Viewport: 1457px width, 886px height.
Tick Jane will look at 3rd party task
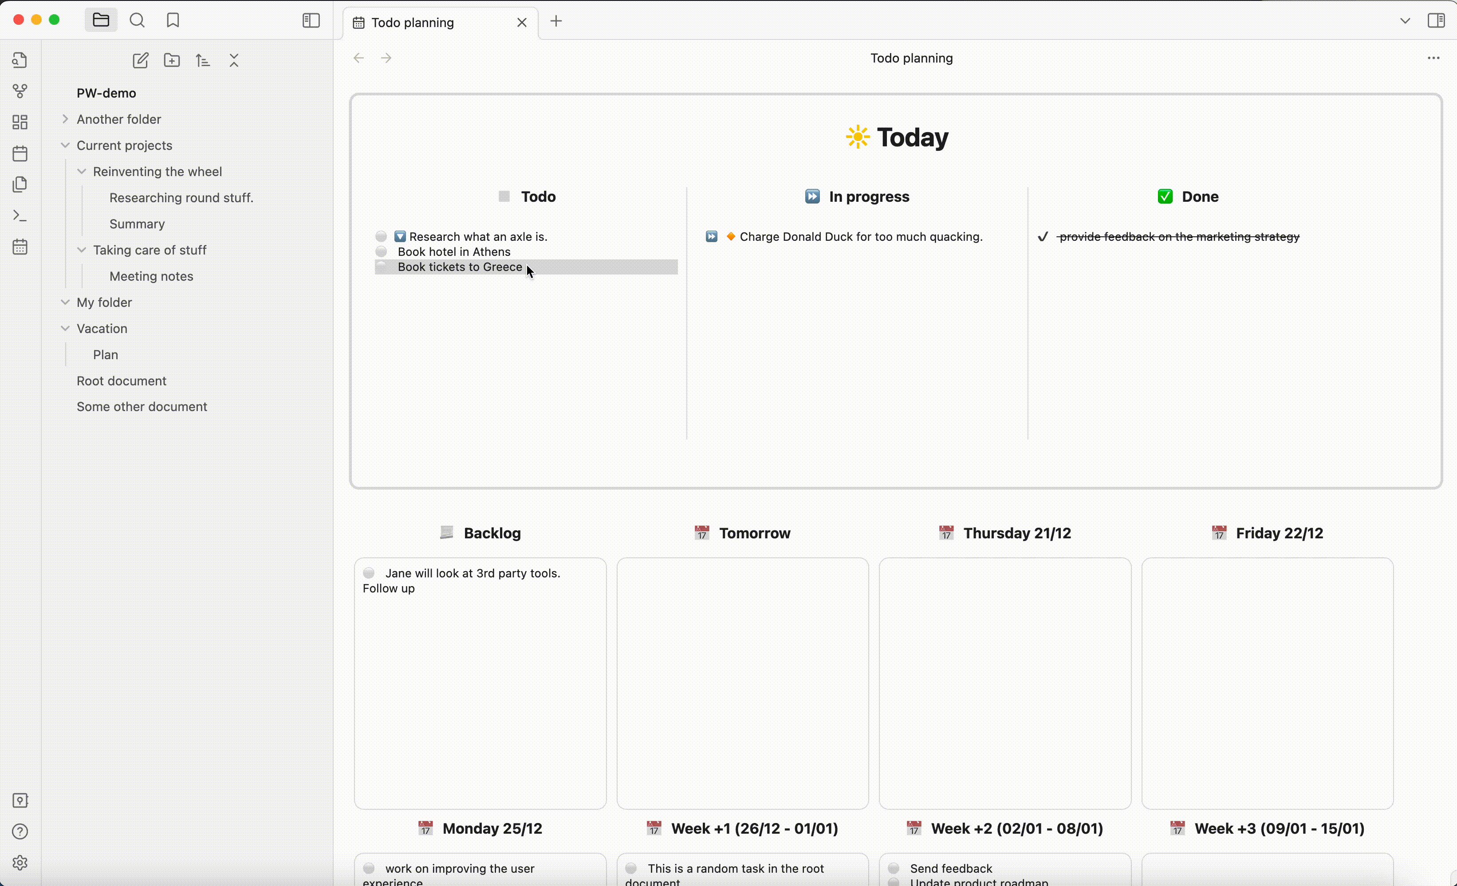[x=369, y=573]
